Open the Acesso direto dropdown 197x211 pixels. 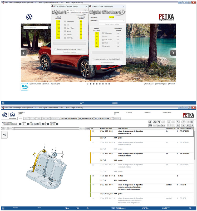[49, 28]
